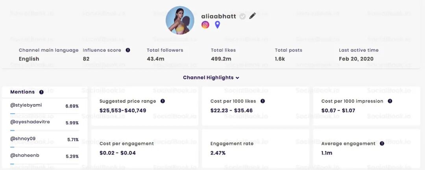Collapse the Channel Highlights section
Viewport: 425px width, 170px height.
click(211, 78)
